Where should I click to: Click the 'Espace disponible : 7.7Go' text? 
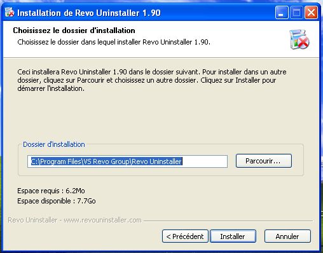tap(57, 201)
